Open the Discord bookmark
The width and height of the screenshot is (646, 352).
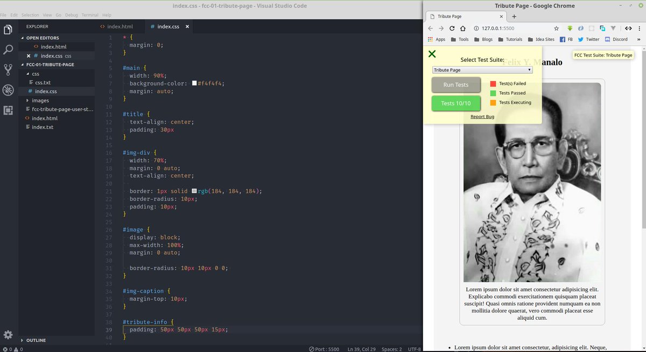pos(616,39)
